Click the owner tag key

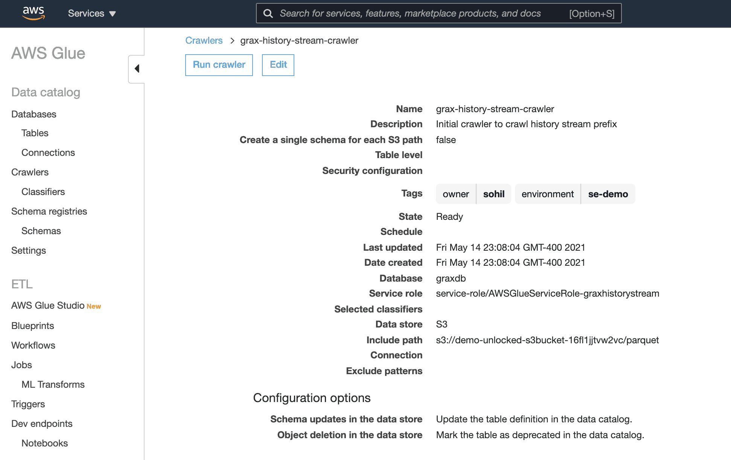pos(456,194)
